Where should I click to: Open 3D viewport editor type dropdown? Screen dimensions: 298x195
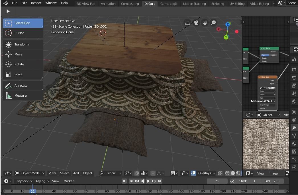pos(8,173)
